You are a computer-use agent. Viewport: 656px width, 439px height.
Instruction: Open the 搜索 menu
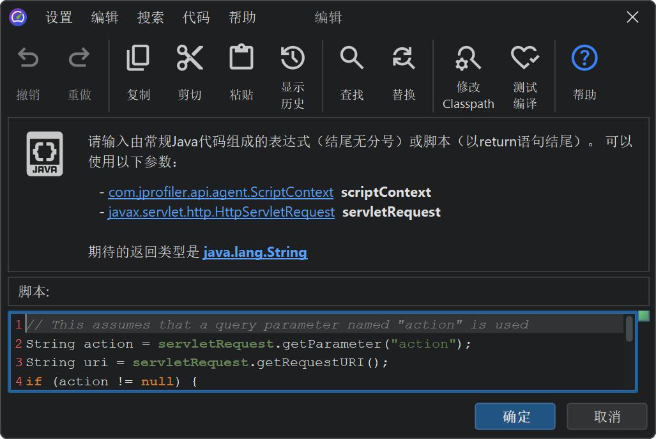tap(151, 17)
